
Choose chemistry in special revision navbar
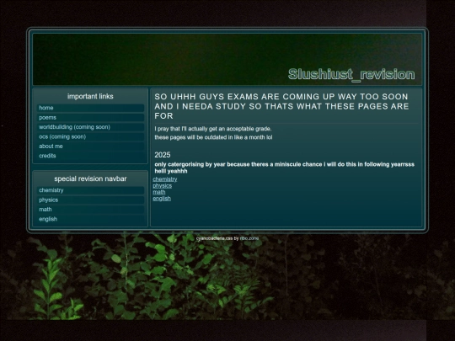[x=90, y=190]
